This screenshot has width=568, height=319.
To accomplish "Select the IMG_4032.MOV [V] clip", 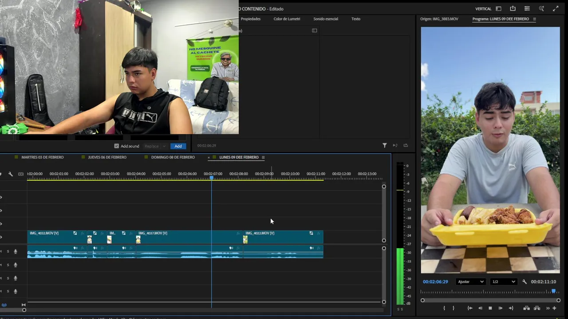I will tap(57, 237).
